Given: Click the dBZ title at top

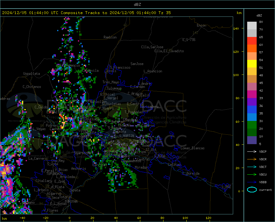Looking at the screenshot, I should (137, 5).
